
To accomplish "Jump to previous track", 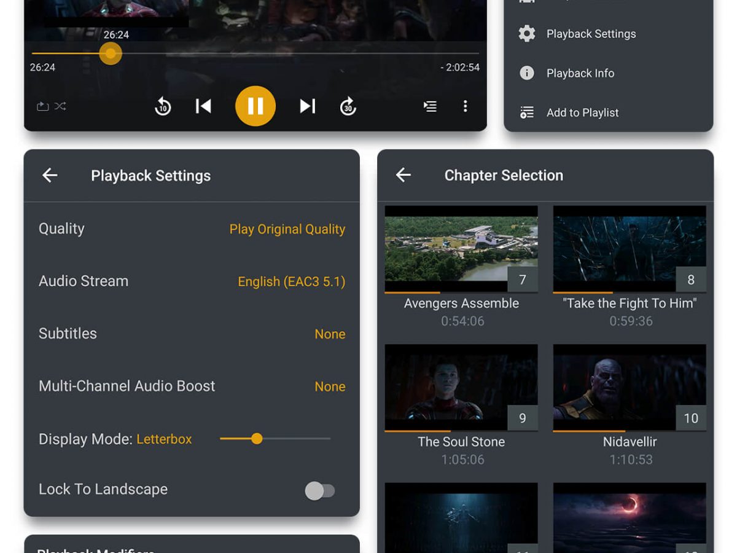I will [203, 106].
